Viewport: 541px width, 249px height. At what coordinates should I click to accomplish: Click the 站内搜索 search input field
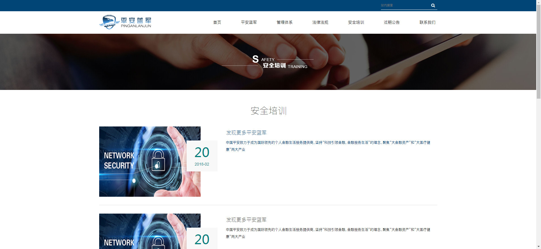pos(405,5)
